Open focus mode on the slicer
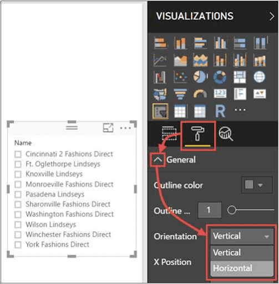 (108, 128)
